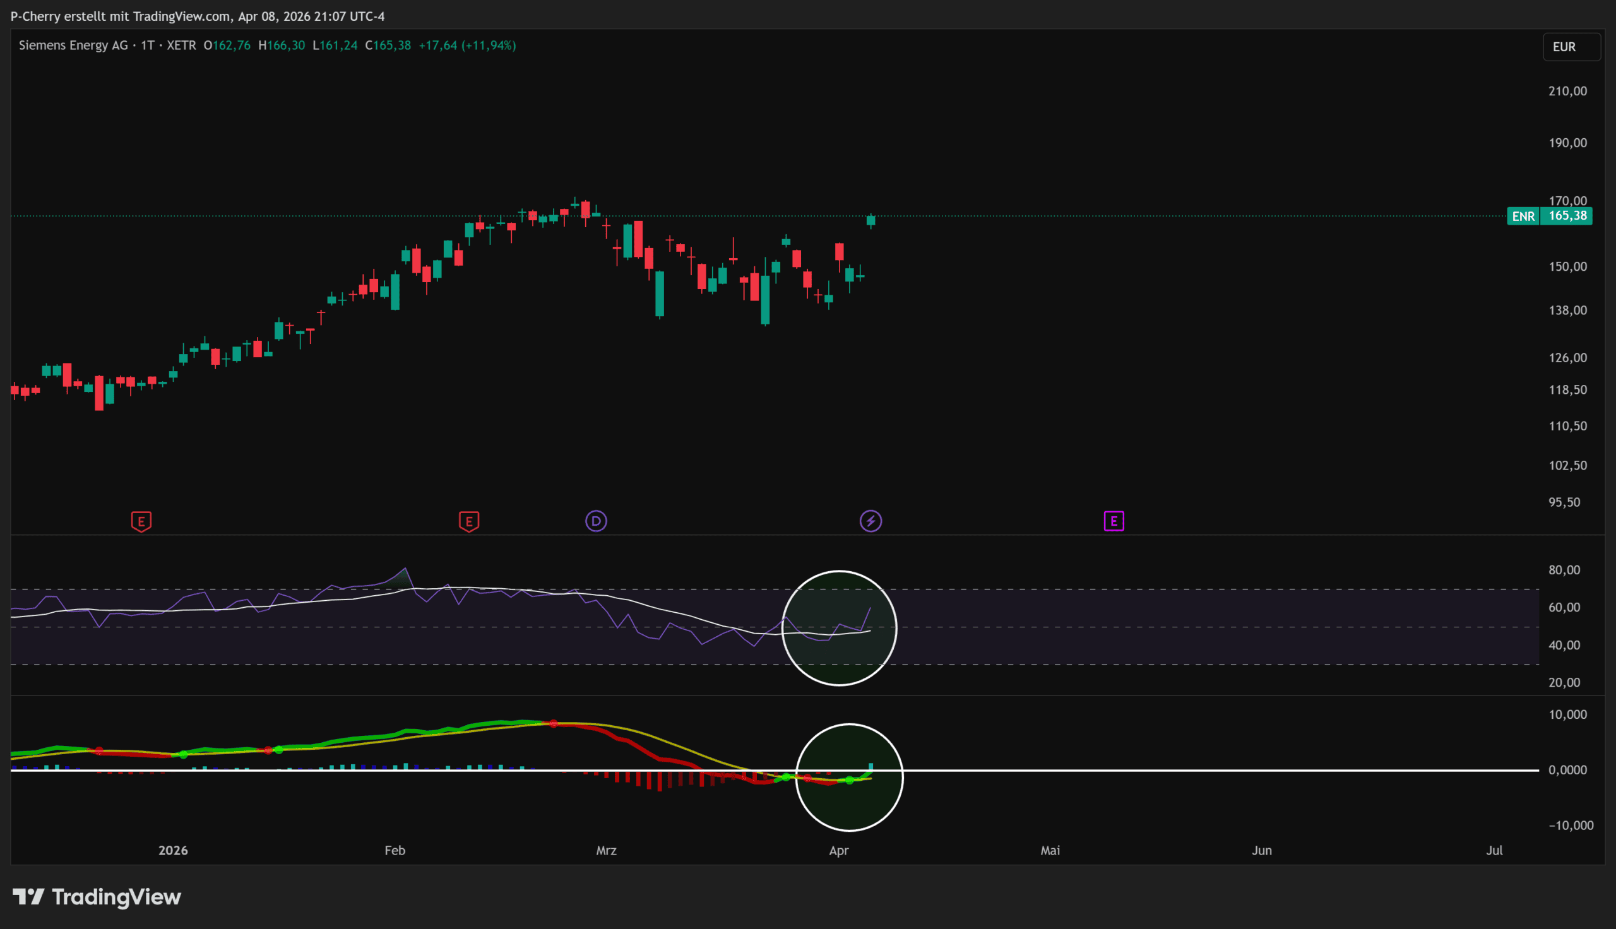The image size is (1616, 929).
Task: Click the green ENR ticker price tag
Action: 1523,216
